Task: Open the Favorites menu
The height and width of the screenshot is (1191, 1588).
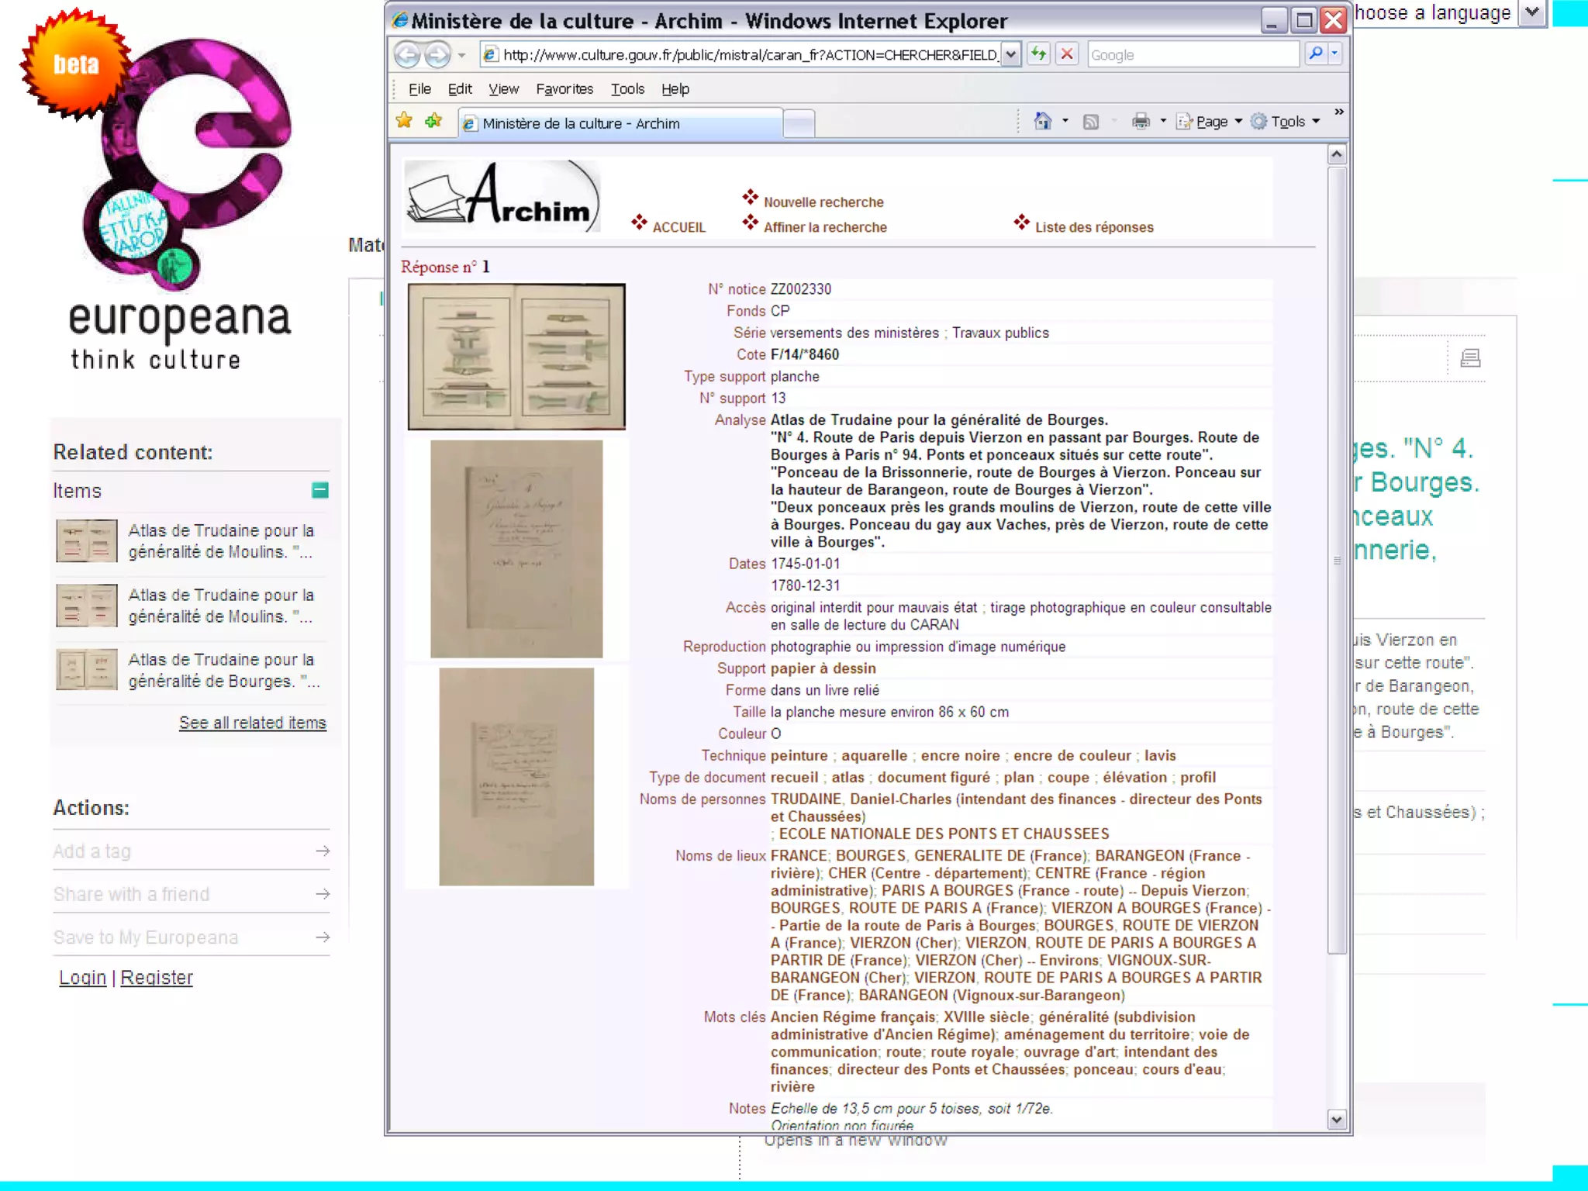Action: coord(564,89)
